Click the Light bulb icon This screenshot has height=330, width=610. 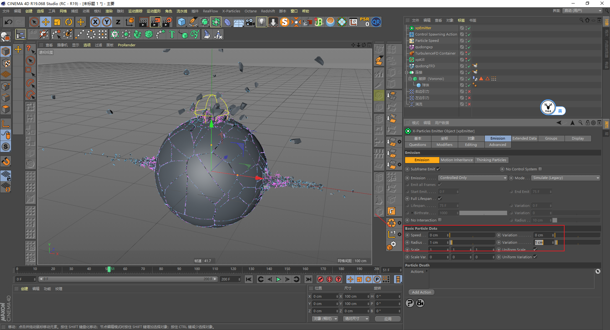[261, 22]
